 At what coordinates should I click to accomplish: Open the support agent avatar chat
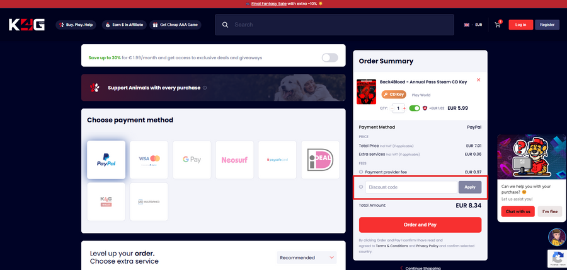click(557, 237)
